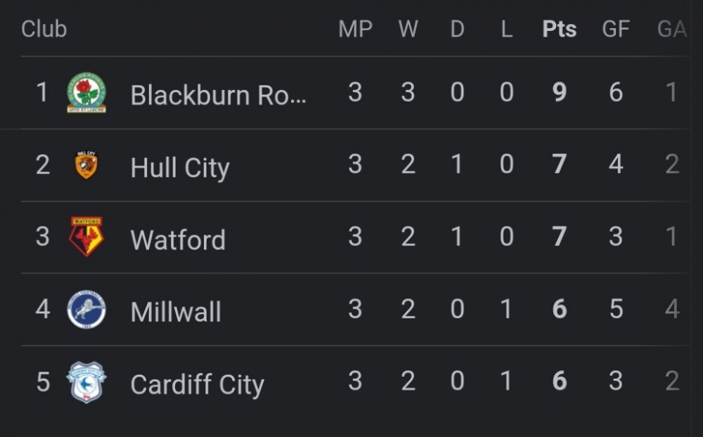This screenshot has width=703, height=437.
Task: Click Millwall's 5 goals-for value
Action: click(616, 309)
